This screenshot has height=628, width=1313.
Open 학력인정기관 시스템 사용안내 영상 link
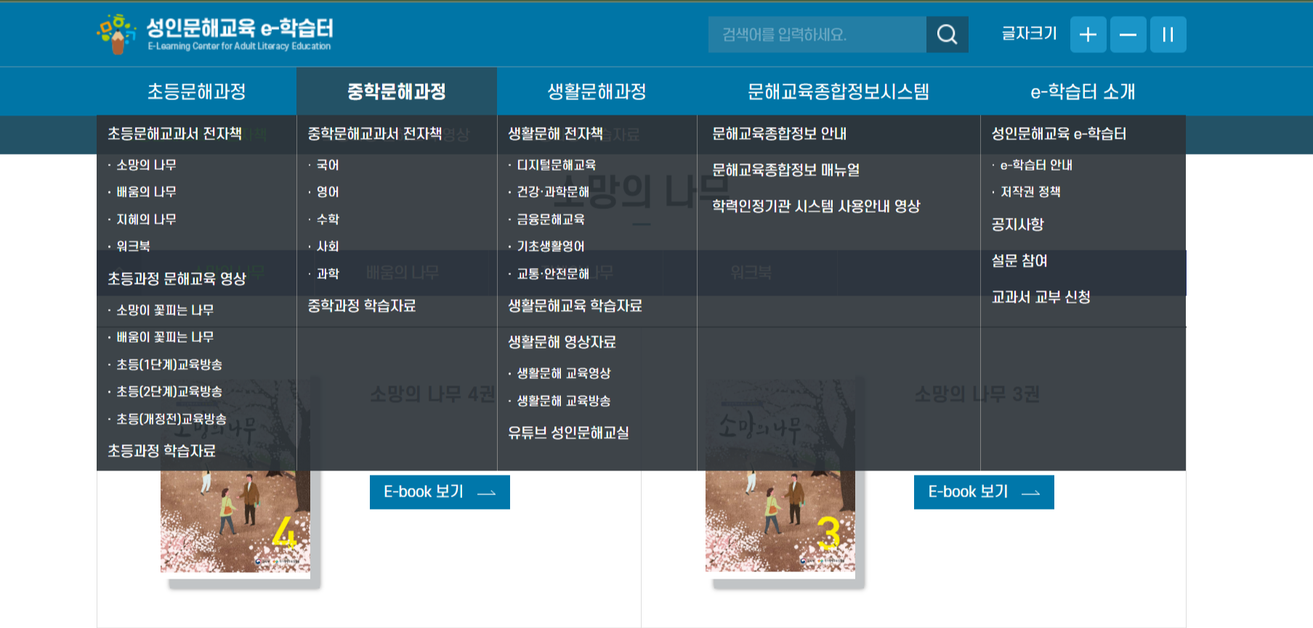(x=816, y=206)
